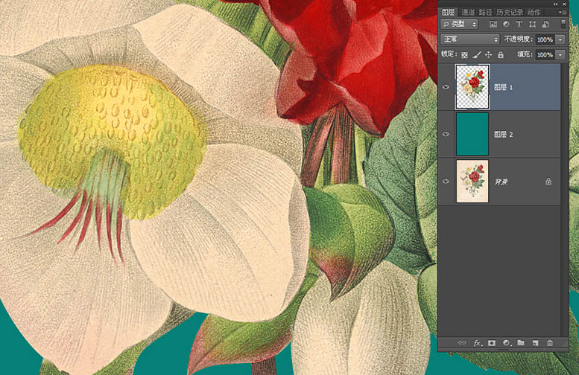Close the layers panel with X
The height and width of the screenshot is (375, 579).
564,4
